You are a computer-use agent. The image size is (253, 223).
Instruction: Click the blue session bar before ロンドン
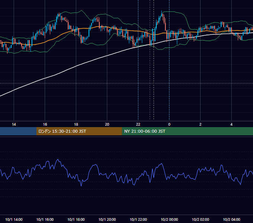(18, 131)
